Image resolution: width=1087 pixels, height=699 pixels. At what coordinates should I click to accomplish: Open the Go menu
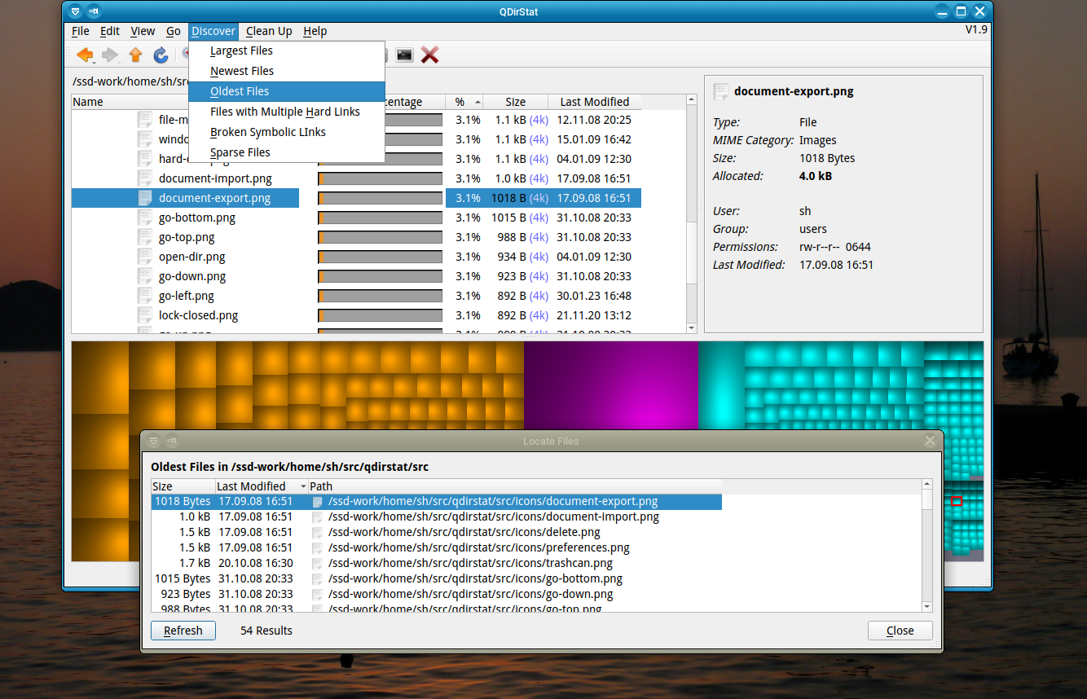point(174,31)
